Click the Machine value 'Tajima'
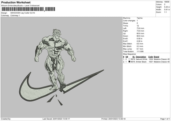171x121 pixels. pyautogui.click(x=139, y=18)
